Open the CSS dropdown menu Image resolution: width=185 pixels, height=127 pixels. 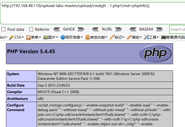tap(17, 37)
